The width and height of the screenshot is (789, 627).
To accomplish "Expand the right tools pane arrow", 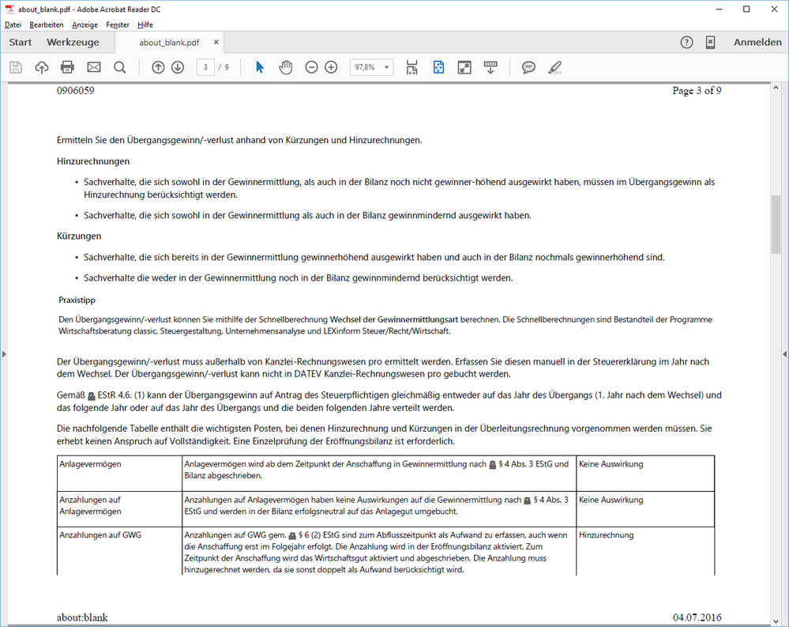I will coord(784,353).
